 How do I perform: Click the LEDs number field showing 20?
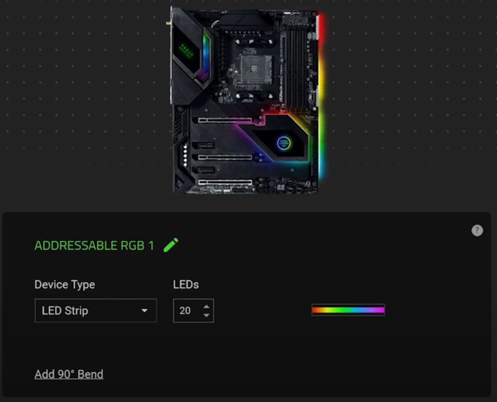[x=194, y=311]
